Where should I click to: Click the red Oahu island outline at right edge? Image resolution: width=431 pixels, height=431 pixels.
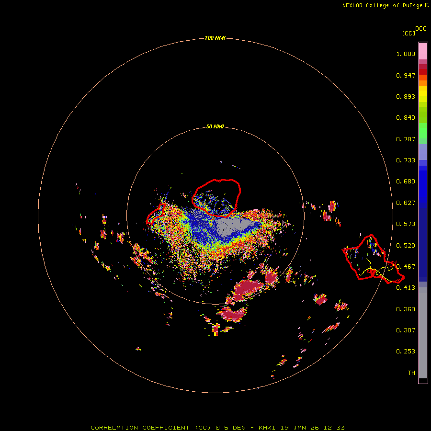pyautogui.click(x=373, y=259)
